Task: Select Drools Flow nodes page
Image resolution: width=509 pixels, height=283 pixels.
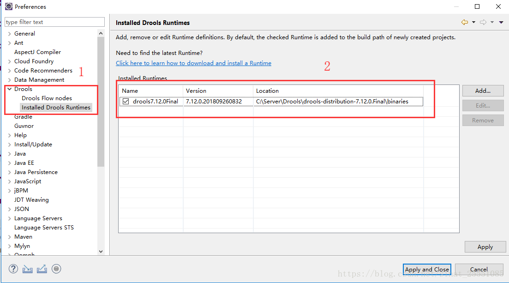Action: pyautogui.click(x=47, y=98)
